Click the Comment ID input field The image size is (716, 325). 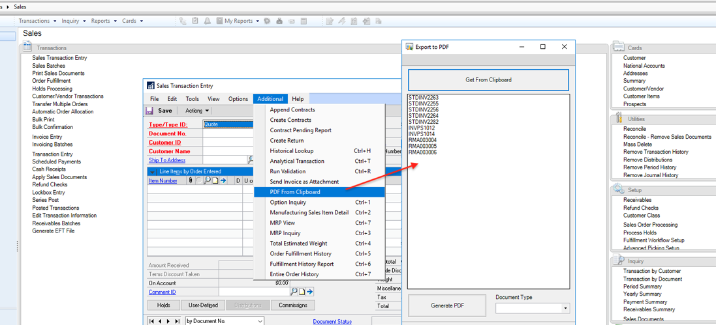[254, 292]
